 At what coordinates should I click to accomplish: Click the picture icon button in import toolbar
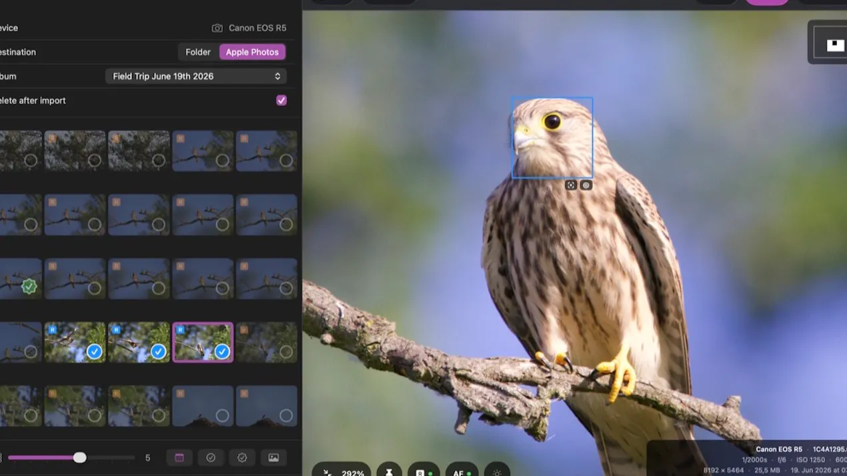coord(273,457)
